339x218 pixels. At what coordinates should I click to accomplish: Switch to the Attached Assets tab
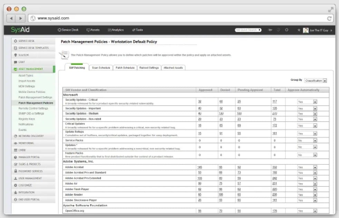pyautogui.click(x=173, y=68)
